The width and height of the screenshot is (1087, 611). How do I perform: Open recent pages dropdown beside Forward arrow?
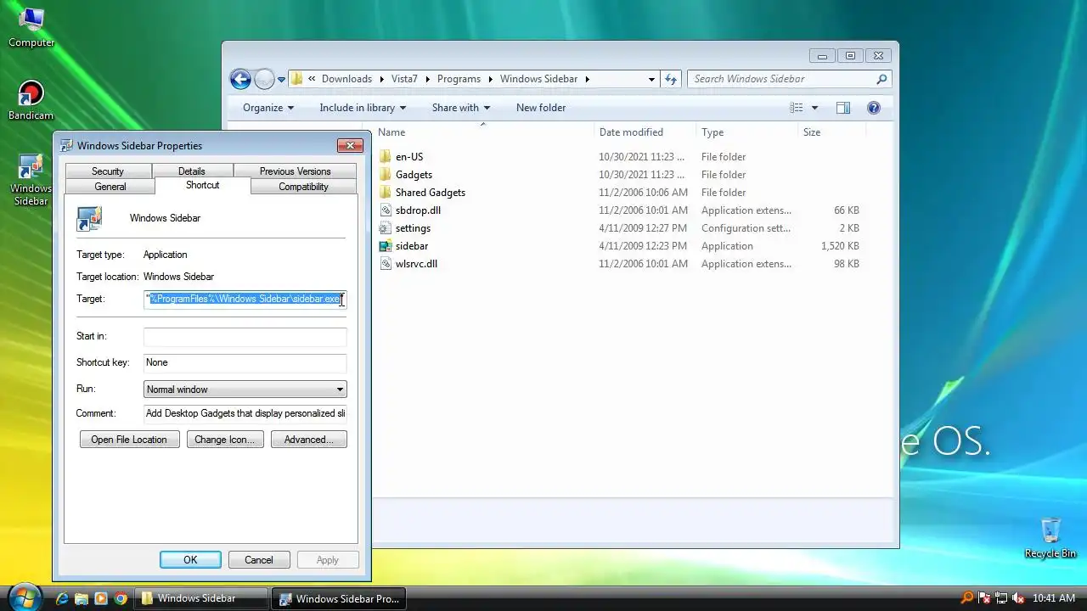(x=281, y=80)
